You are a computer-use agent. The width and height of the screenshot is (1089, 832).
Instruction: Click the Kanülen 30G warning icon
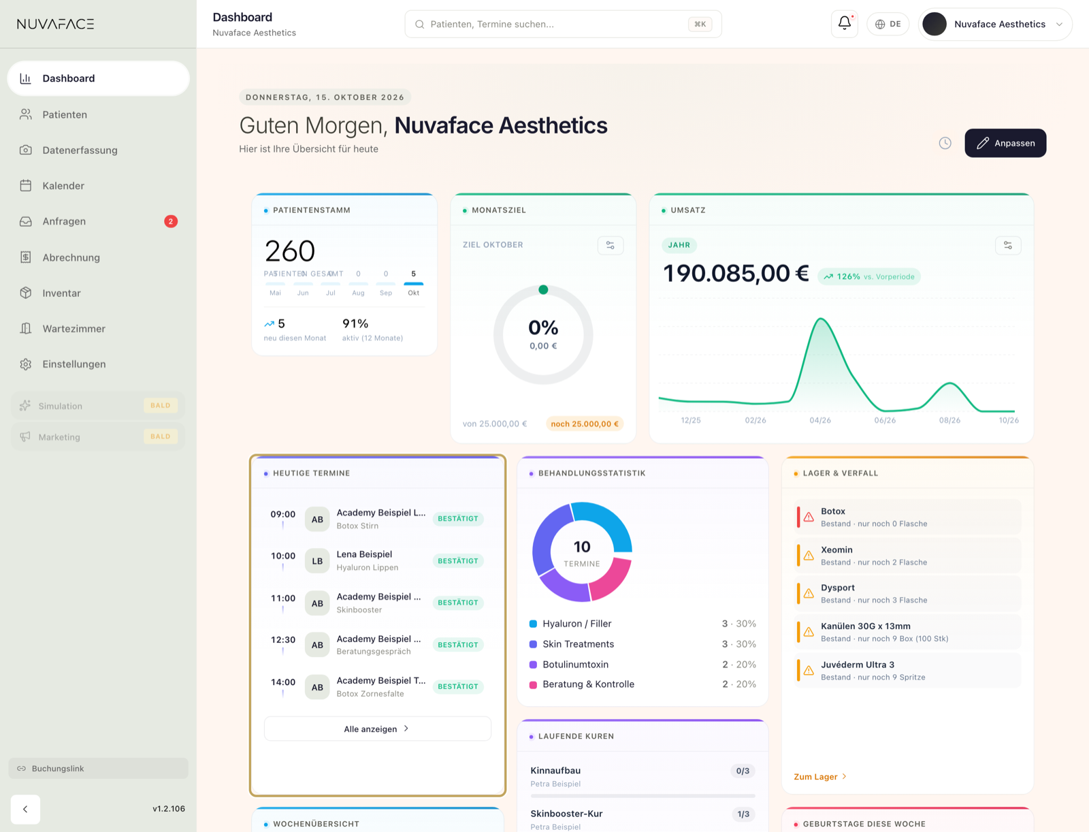point(809,632)
